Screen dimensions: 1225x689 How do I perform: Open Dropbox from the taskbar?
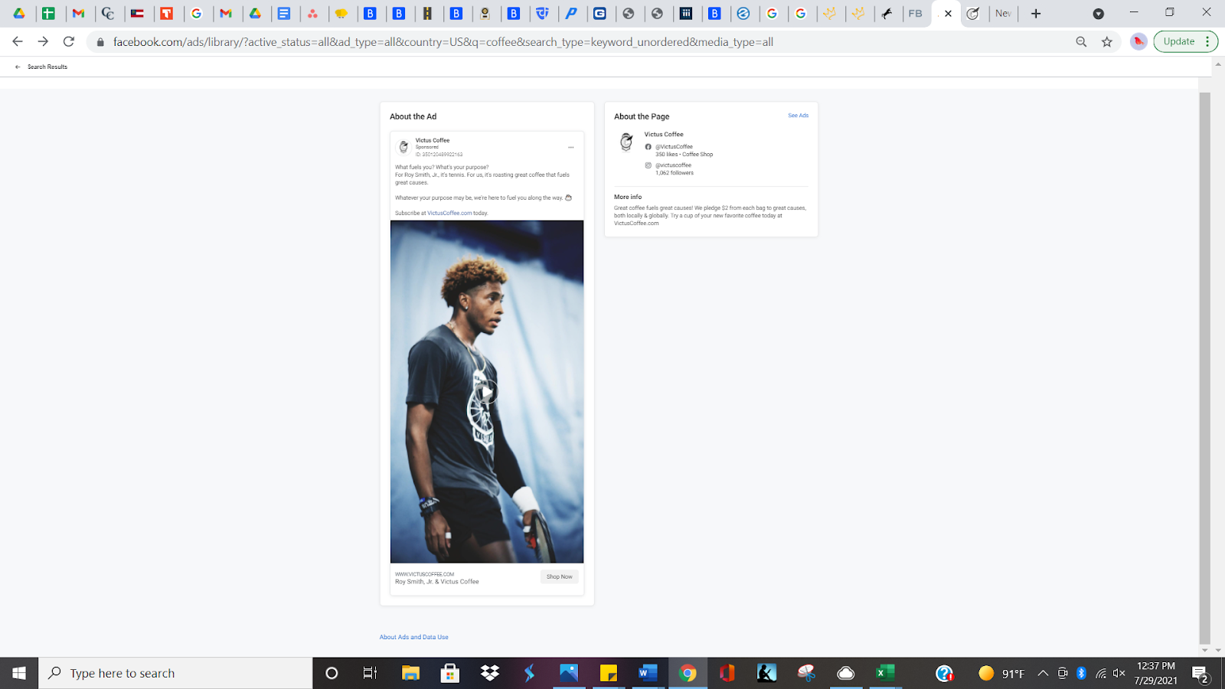[x=490, y=673]
